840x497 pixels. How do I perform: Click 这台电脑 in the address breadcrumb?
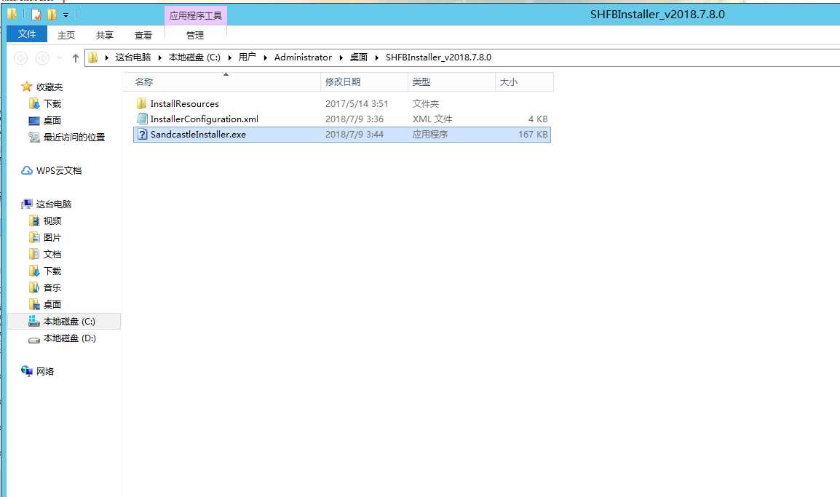(x=133, y=57)
